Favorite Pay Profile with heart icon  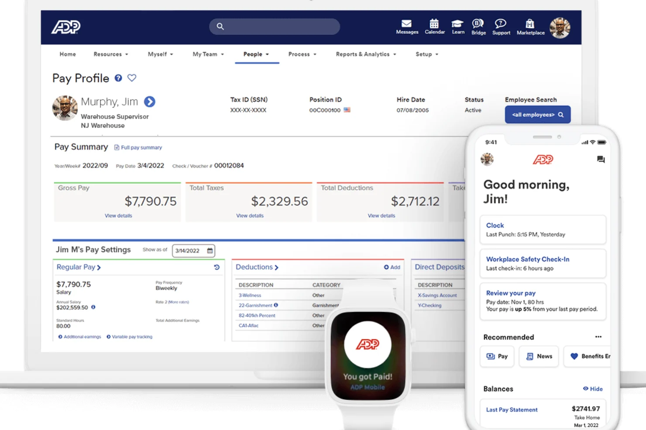pyautogui.click(x=132, y=78)
